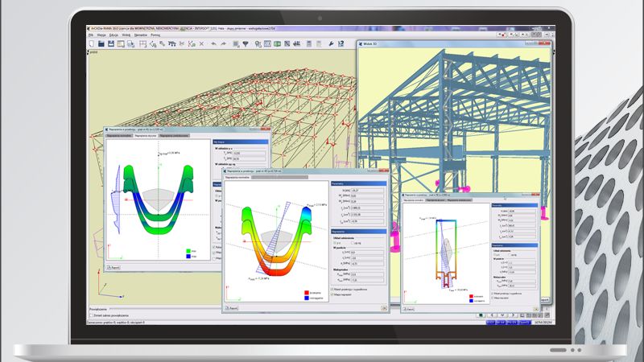Click the help question mark toolbar icon

[x=341, y=43]
